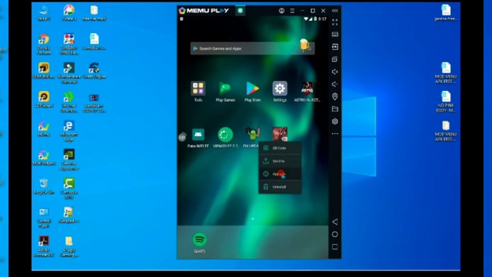Image resolution: width=492 pixels, height=277 pixels.
Task: Select the NO PINK BODY APK file
Action: 446,102
